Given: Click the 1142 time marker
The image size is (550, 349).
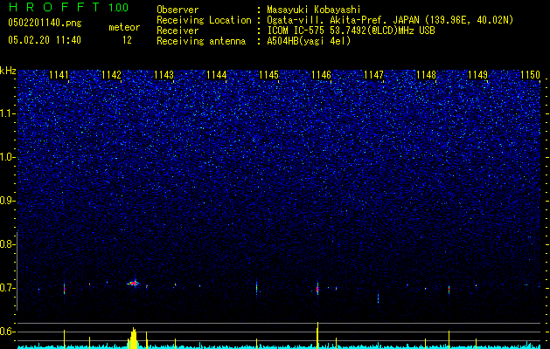Looking at the screenshot, I should click(112, 75).
